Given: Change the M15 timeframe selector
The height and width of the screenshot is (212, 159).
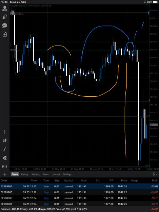Looking at the screenshot, I should click(5, 167).
